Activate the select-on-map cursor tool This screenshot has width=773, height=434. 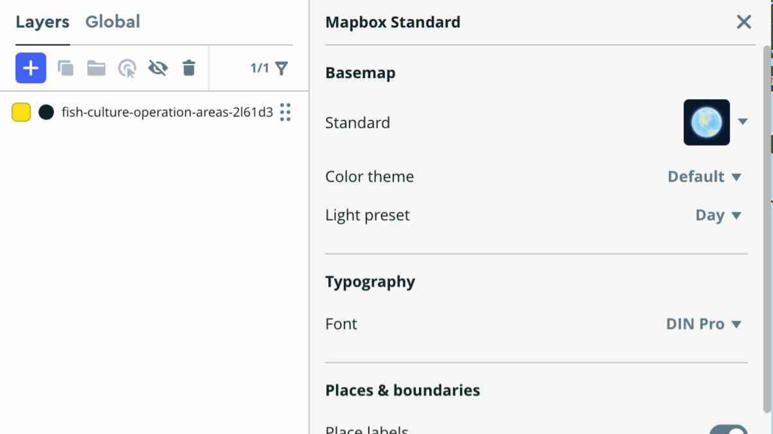tap(126, 68)
